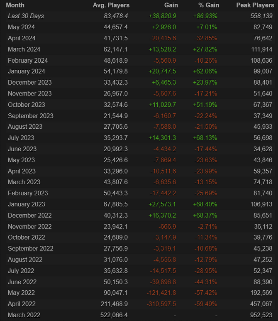Select the March 2022 month cell
The width and height of the screenshot is (278, 321).
click(24, 315)
